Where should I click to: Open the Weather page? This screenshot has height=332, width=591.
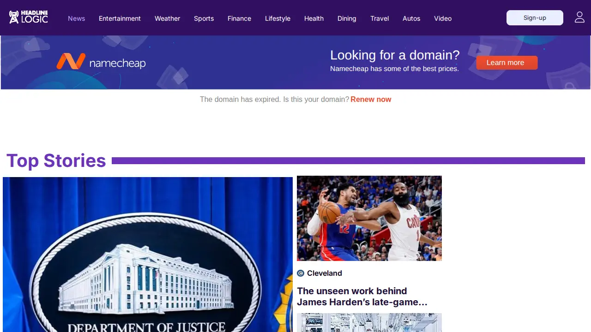pyautogui.click(x=167, y=18)
